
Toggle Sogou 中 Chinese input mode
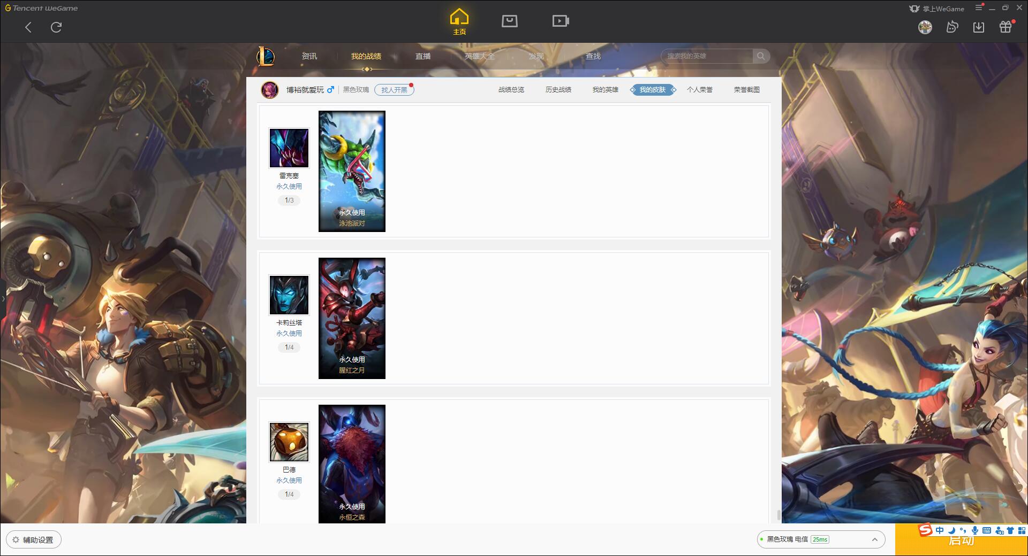tap(940, 530)
